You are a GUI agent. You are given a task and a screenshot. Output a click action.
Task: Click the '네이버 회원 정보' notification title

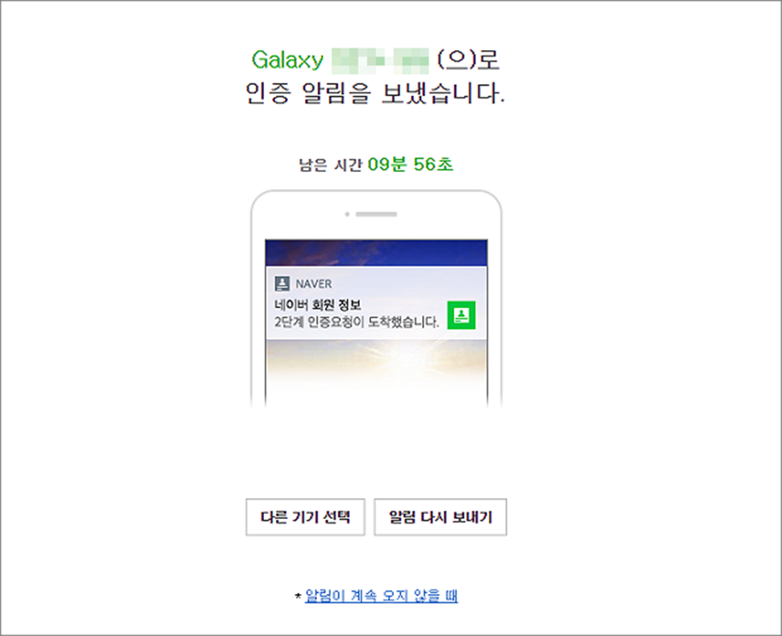click(x=318, y=305)
